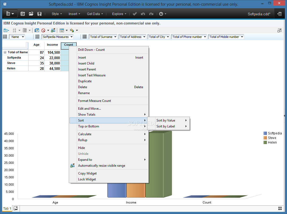This screenshot has height=214, width=287.
Task: Click the Redo arrow icon
Action: [151, 14]
